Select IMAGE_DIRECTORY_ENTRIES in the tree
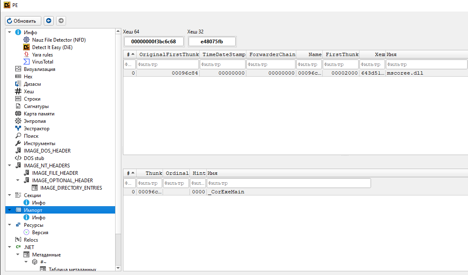 click(x=71, y=188)
